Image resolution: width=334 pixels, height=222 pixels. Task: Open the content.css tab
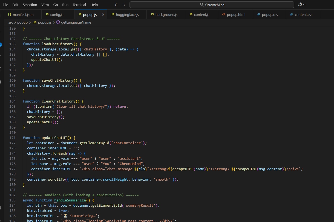pyautogui.click(x=303, y=15)
